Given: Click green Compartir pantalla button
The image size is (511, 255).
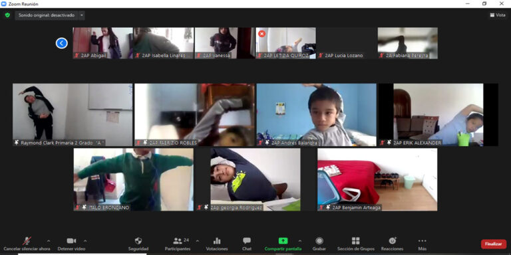Looking at the screenshot, I should pyautogui.click(x=283, y=244).
